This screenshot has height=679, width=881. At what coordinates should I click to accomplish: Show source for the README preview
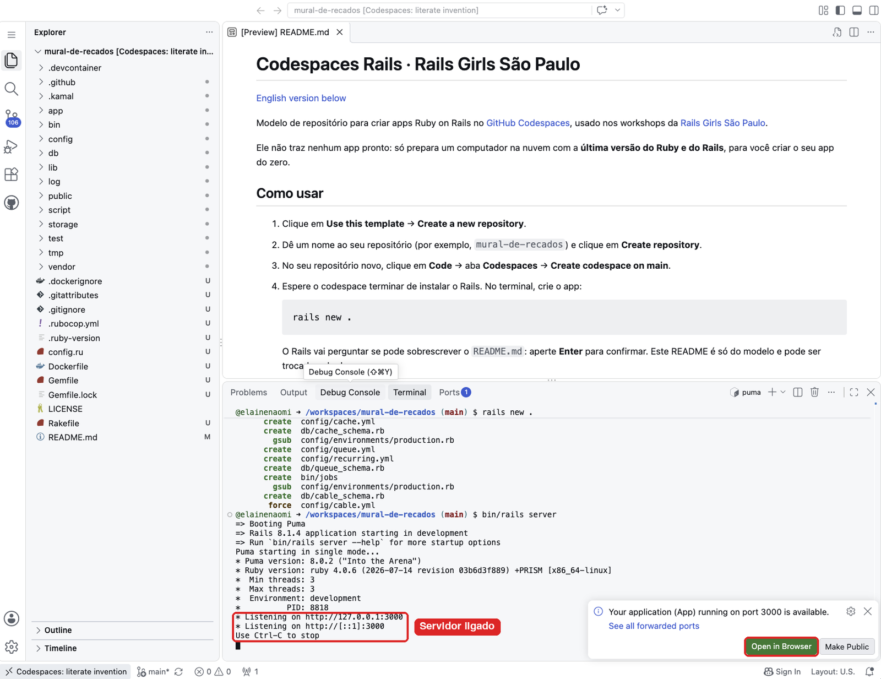pos(837,32)
